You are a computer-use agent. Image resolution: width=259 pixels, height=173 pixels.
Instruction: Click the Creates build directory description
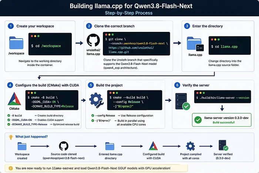point(50,116)
